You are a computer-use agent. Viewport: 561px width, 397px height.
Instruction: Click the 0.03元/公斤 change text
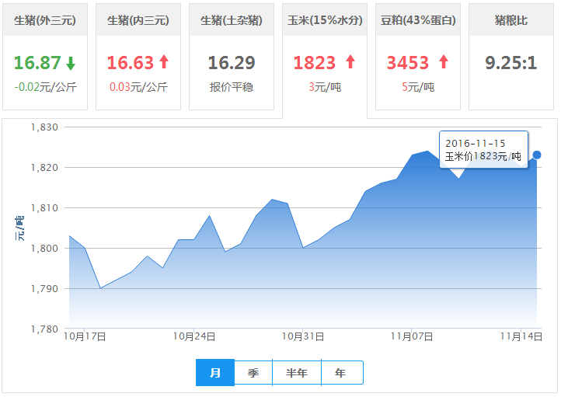(x=138, y=87)
